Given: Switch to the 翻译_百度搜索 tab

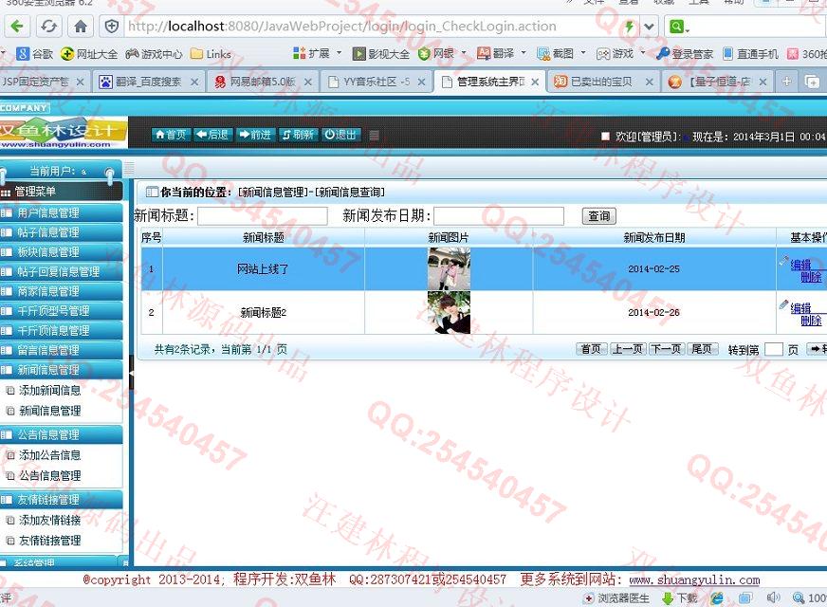Looking at the screenshot, I should [149, 82].
